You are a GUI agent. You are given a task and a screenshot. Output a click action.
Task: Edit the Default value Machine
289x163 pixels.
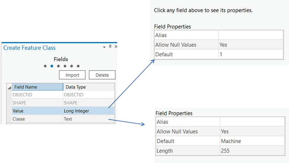252,141
